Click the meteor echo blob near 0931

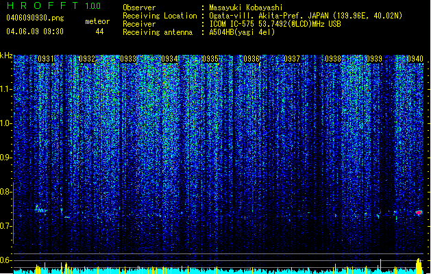40,209
